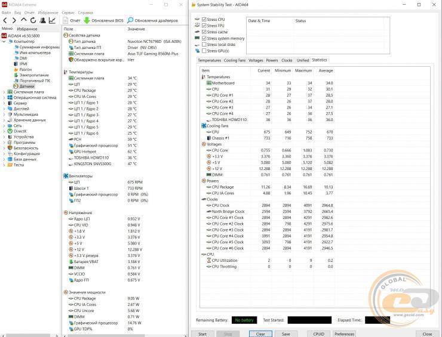Select Портативный ПК tree item

[32, 81]
